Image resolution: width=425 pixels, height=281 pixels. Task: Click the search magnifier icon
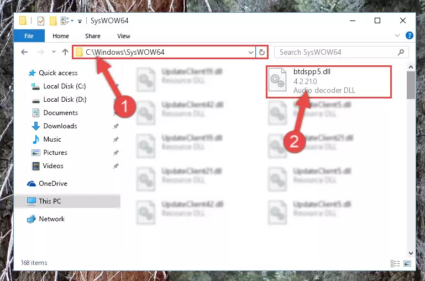401,52
